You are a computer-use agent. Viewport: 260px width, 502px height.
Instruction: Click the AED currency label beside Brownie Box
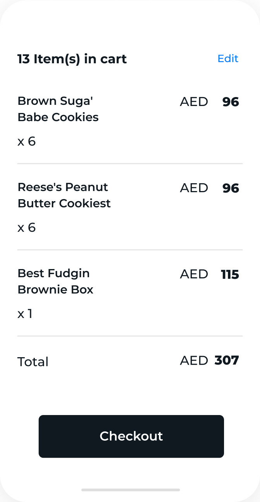coord(194,274)
